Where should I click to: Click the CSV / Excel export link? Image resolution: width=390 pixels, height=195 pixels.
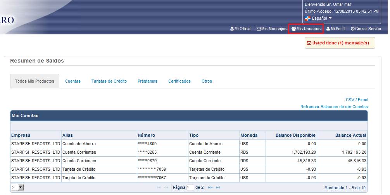tap(357, 100)
